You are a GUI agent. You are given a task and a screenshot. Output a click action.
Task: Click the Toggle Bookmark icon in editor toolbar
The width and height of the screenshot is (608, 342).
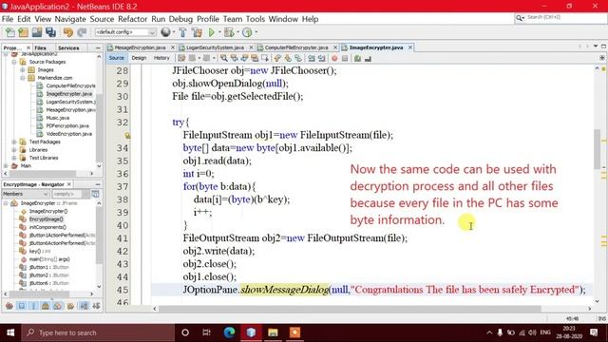click(297, 58)
